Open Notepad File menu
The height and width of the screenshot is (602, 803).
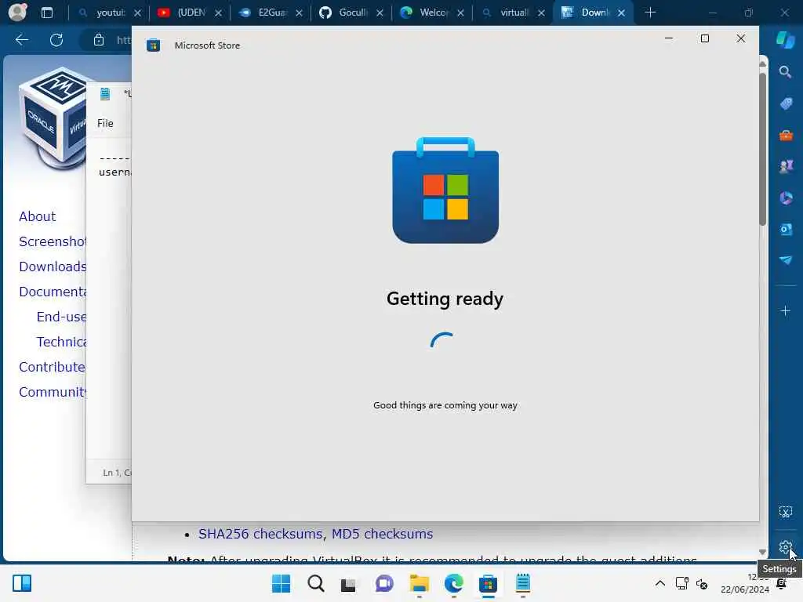(106, 123)
